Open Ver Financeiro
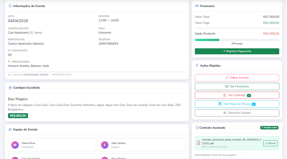287x159 pixels. tap(237, 86)
